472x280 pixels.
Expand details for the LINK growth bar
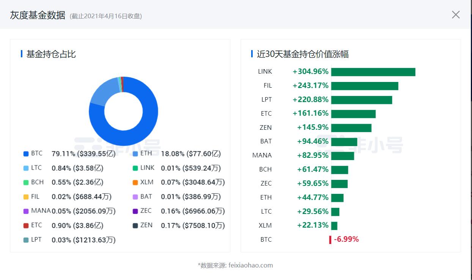(x=373, y=71)
